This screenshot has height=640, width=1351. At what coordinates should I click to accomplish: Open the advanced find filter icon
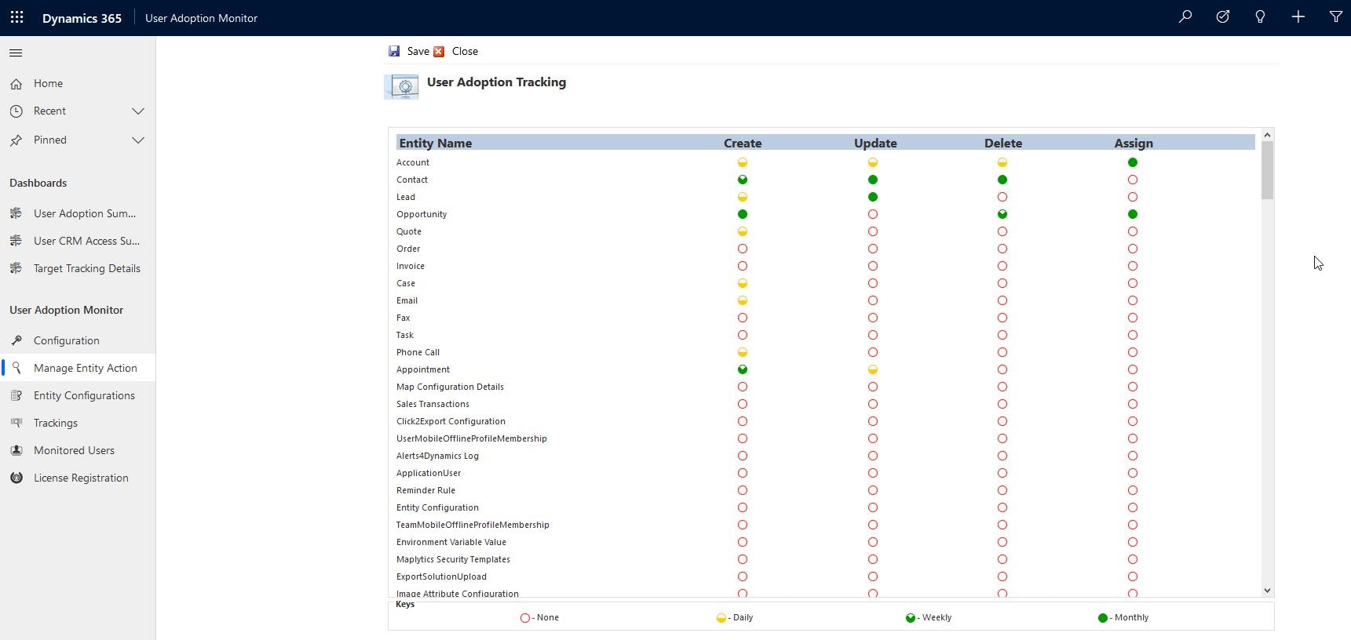1335,16
